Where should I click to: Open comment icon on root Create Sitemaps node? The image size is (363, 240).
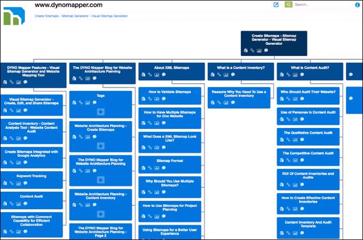(x=266, y=50)
